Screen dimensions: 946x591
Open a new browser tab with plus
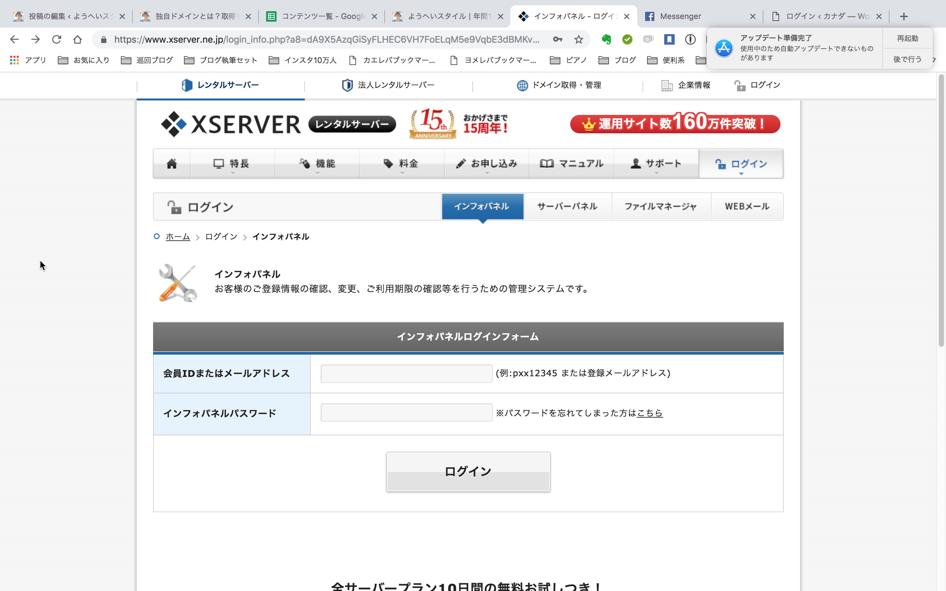[903, 16]
